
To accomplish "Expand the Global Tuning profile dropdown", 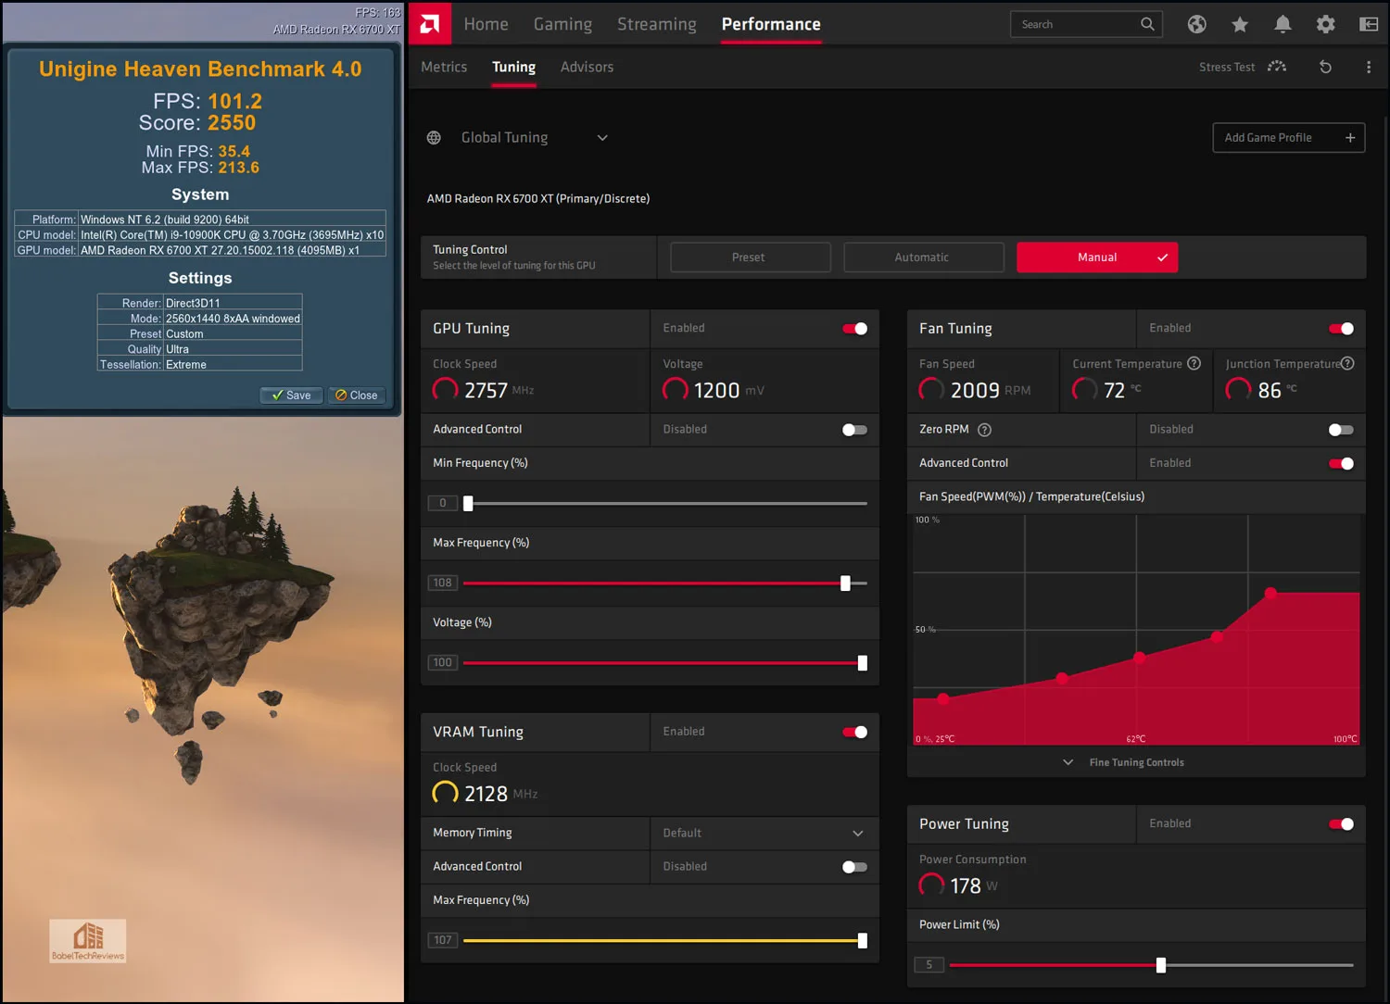I will click(x=602, y=138).
